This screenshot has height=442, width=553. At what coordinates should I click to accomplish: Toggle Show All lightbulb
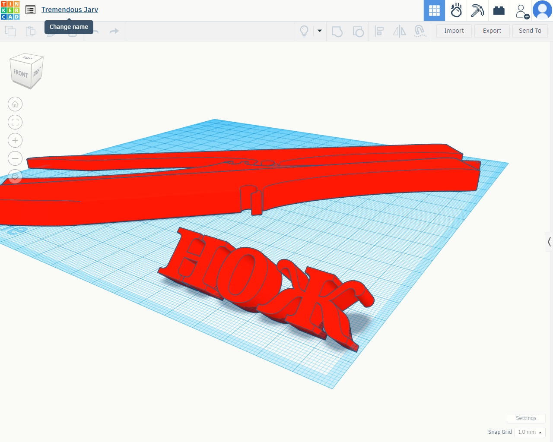pos(304,31)
